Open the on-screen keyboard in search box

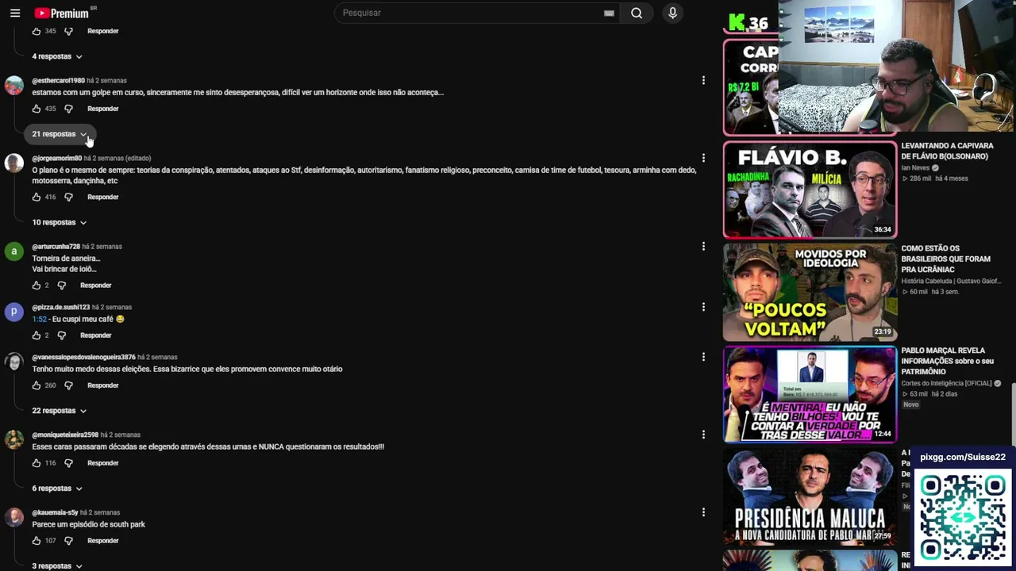[x=609, y=13]
